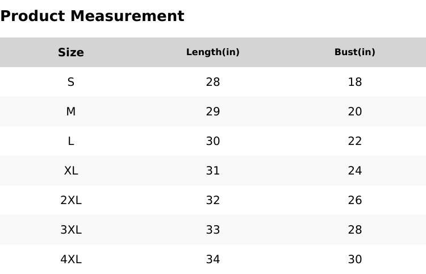Click the bust value 18 for S
426x274 pixels.
point(355,82)
